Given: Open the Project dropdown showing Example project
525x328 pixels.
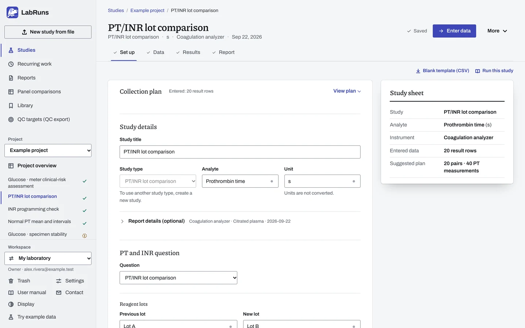Looking at the screenshot, I should click(48, 151).
